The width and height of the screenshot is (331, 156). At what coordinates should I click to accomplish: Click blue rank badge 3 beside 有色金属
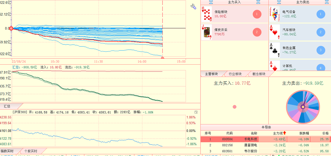tap(321, 50)
